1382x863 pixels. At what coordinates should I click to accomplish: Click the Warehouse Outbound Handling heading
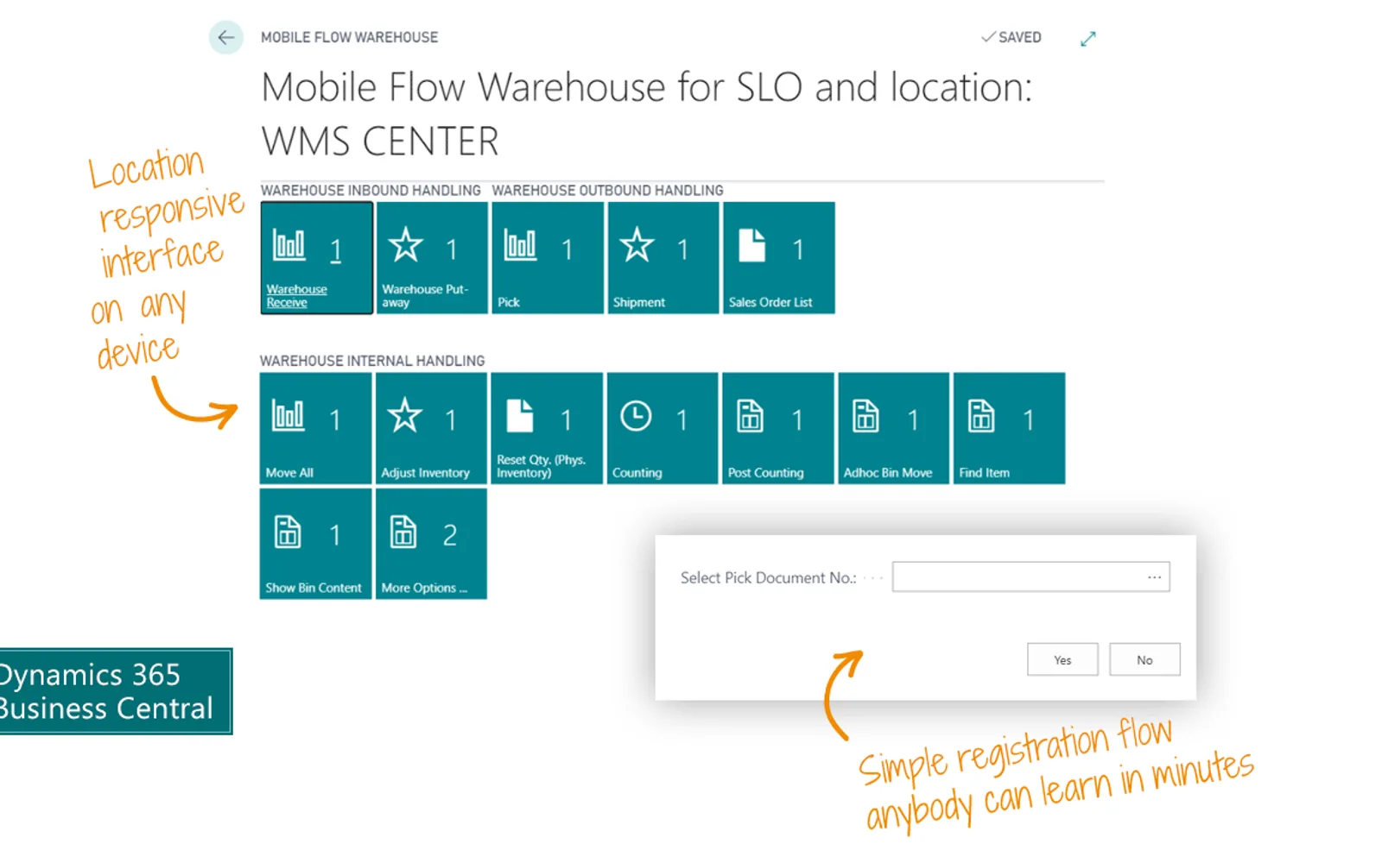[x=608, y=190]
